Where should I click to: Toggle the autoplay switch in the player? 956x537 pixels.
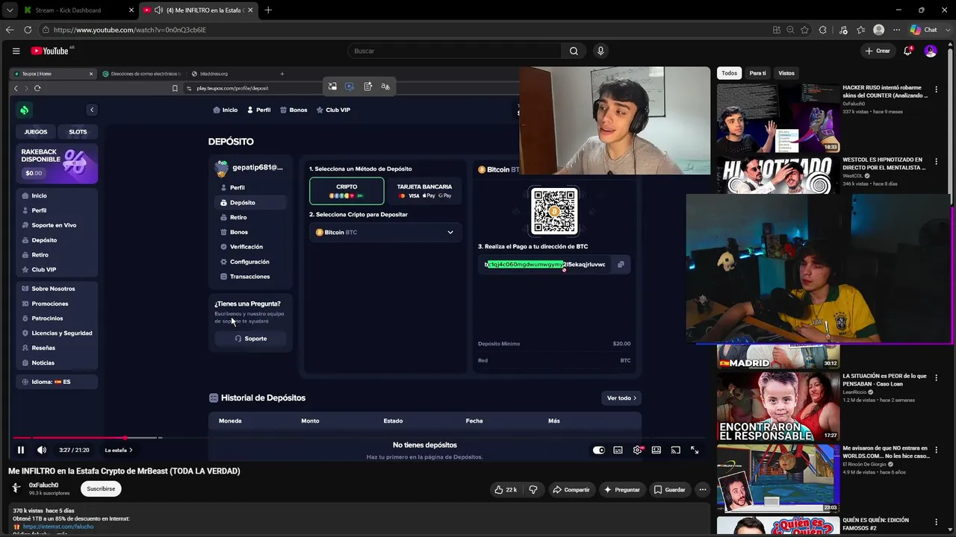tap(598, 450)
